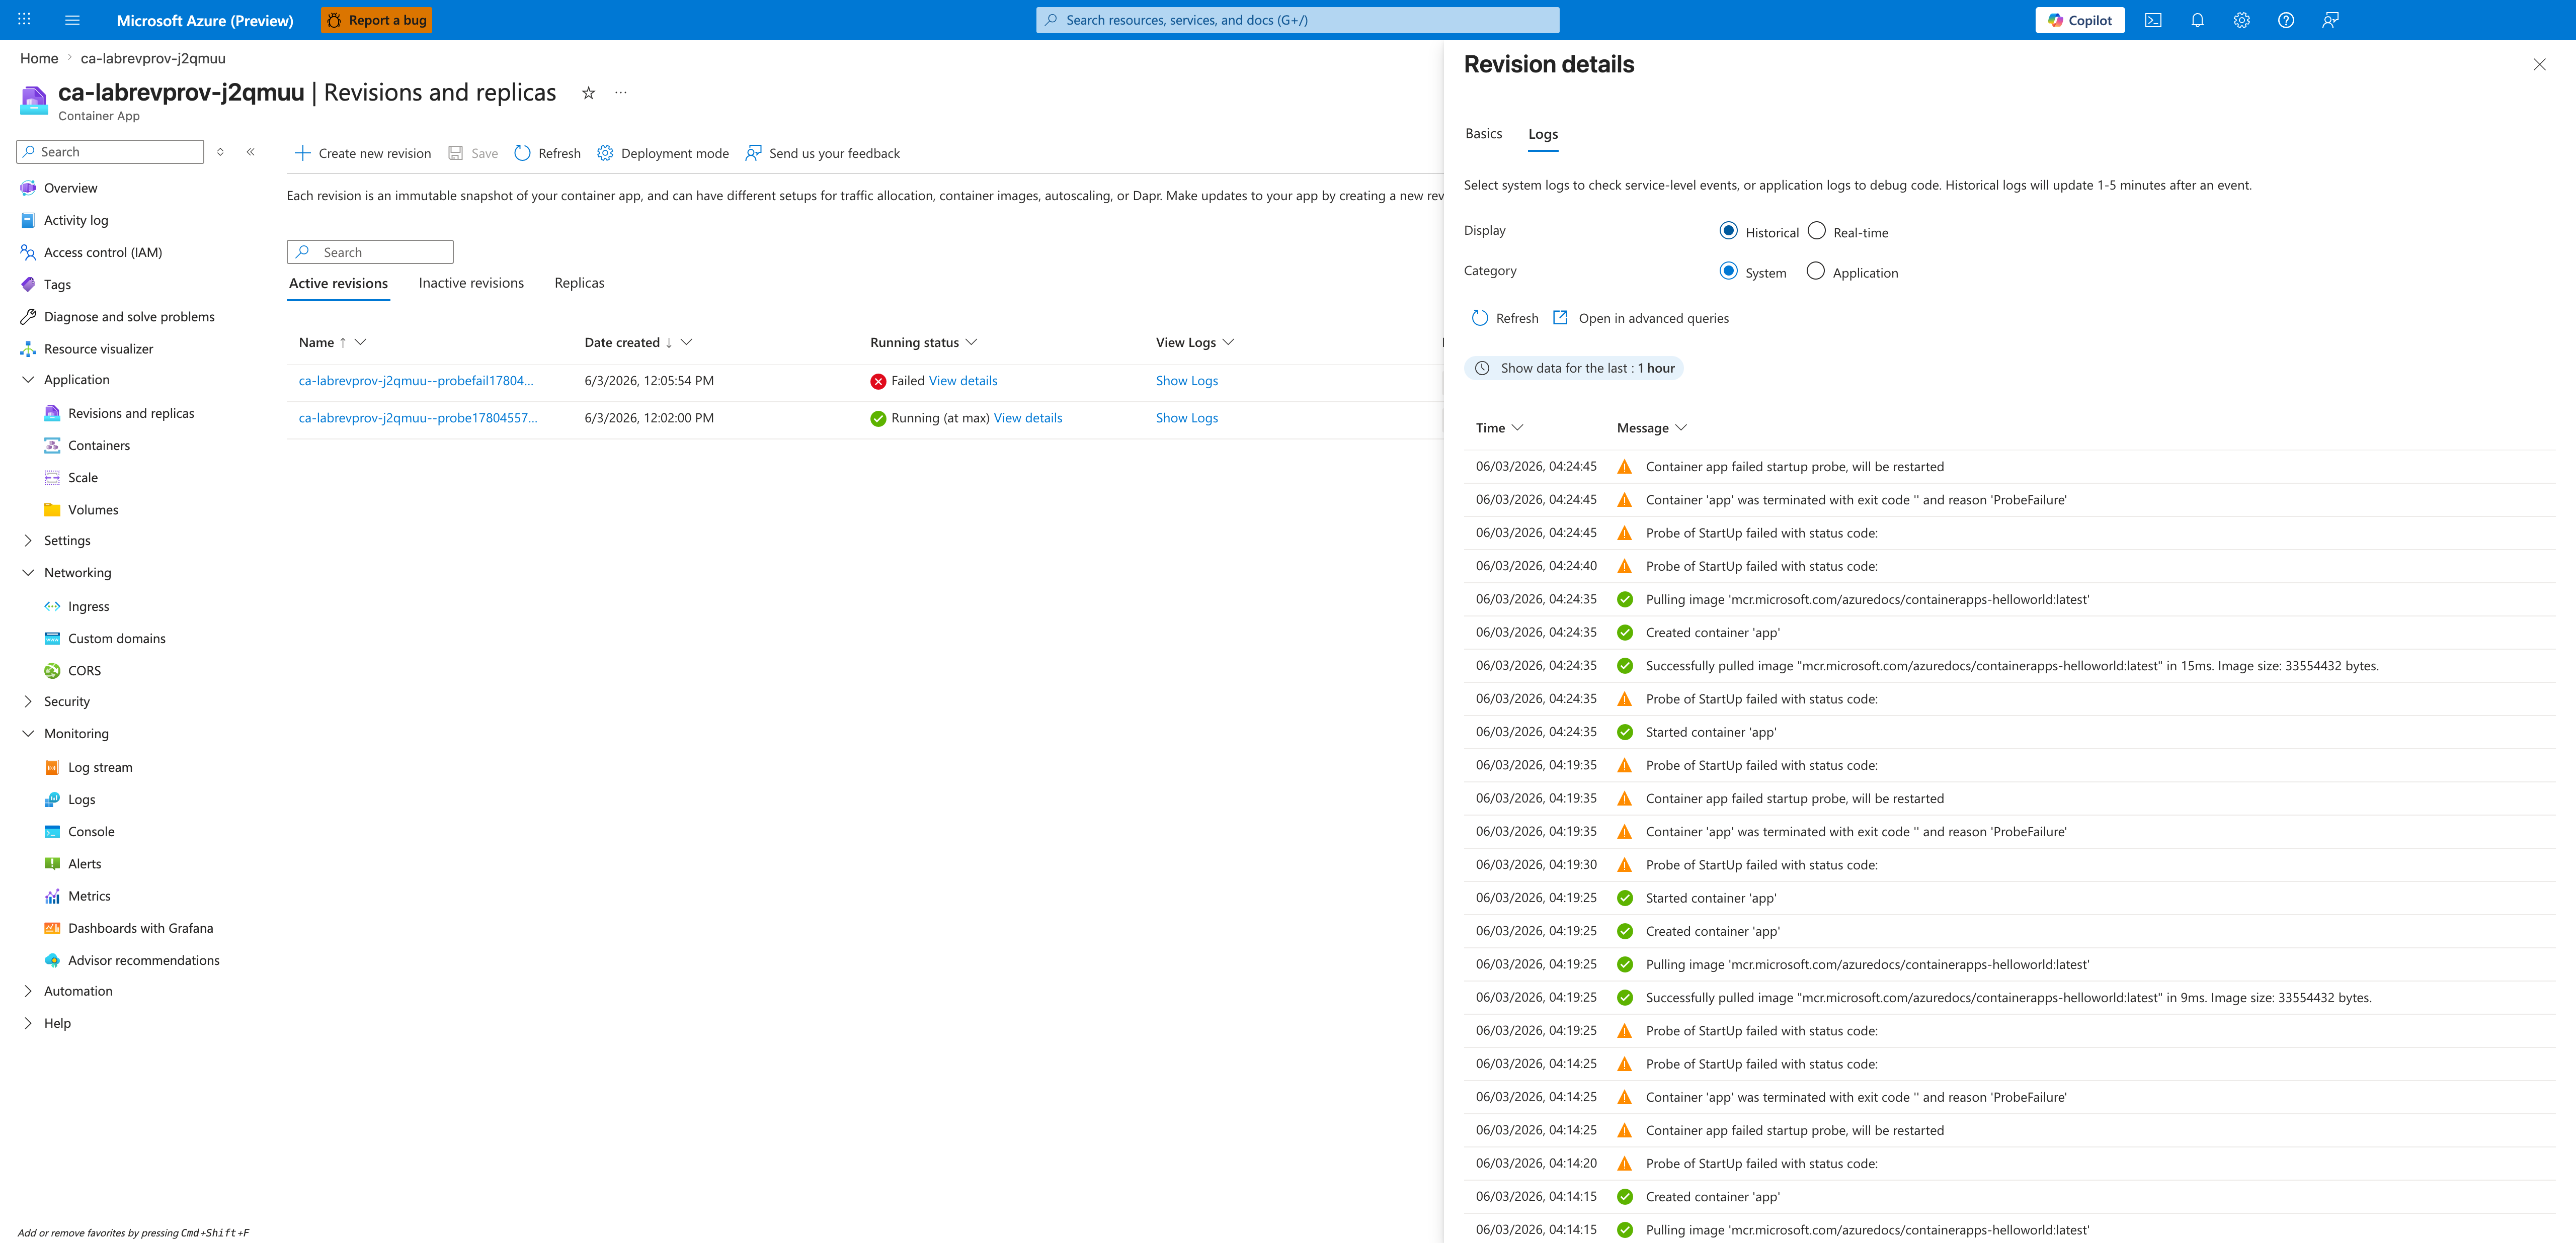Open CORS under Networking

click(x=84, y=670)
